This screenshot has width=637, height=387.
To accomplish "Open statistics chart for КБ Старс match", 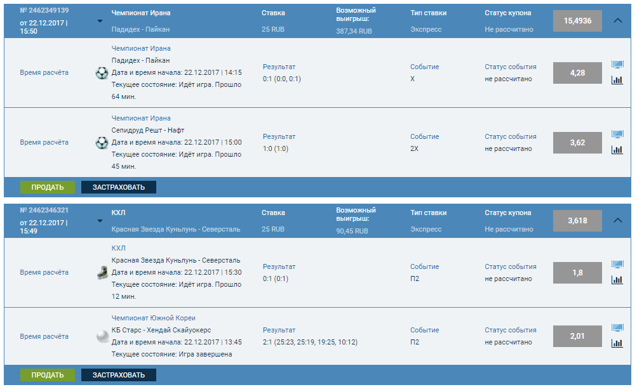I will (617, 343).
